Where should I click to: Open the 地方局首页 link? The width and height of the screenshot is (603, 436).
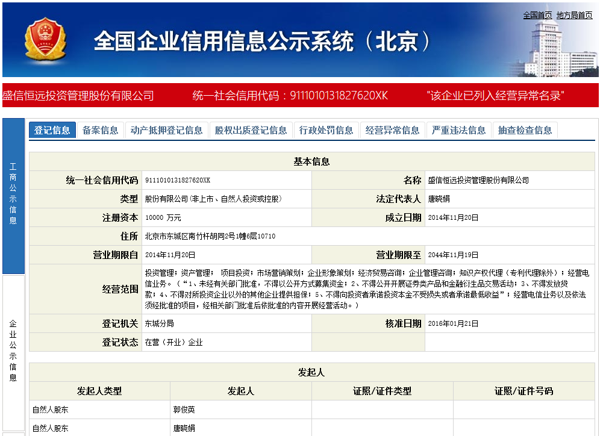coord(574,16)
